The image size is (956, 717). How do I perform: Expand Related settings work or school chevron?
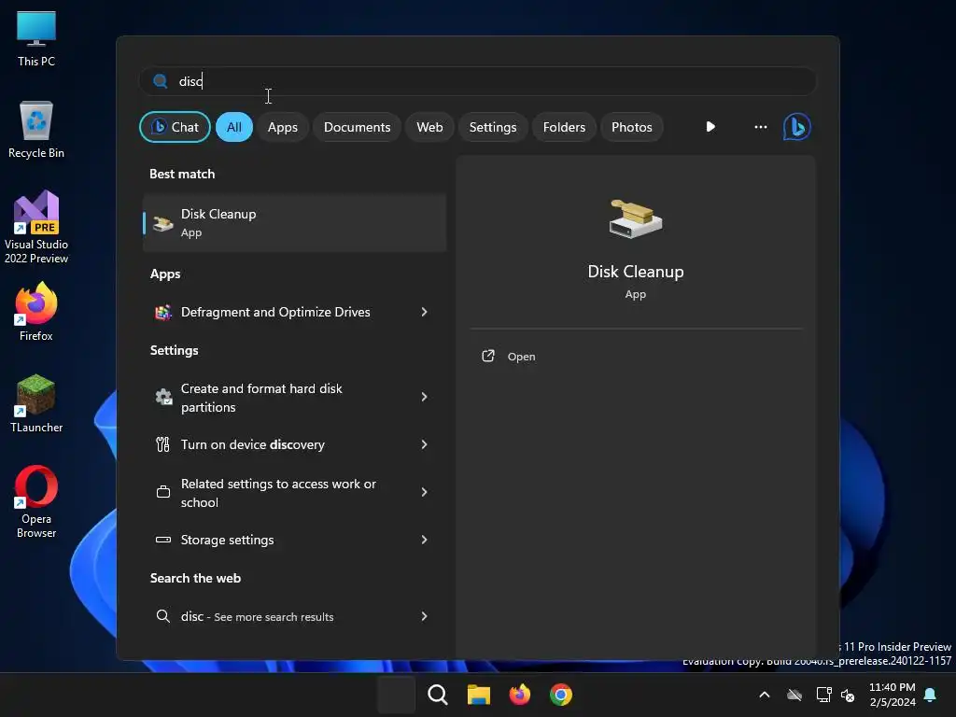(x=425, y=492)
